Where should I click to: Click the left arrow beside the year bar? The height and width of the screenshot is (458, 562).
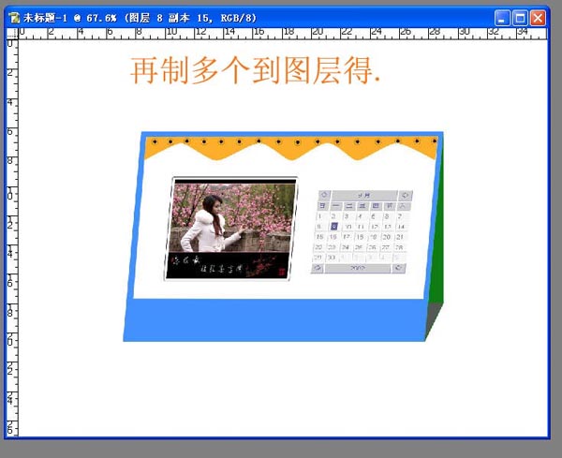tap(318, 268)
